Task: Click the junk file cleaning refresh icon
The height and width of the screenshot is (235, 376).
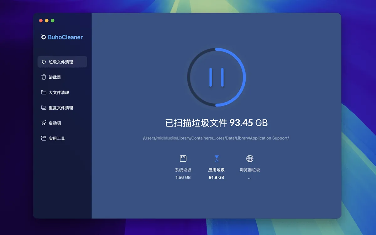Action: (x=44, y=62)
